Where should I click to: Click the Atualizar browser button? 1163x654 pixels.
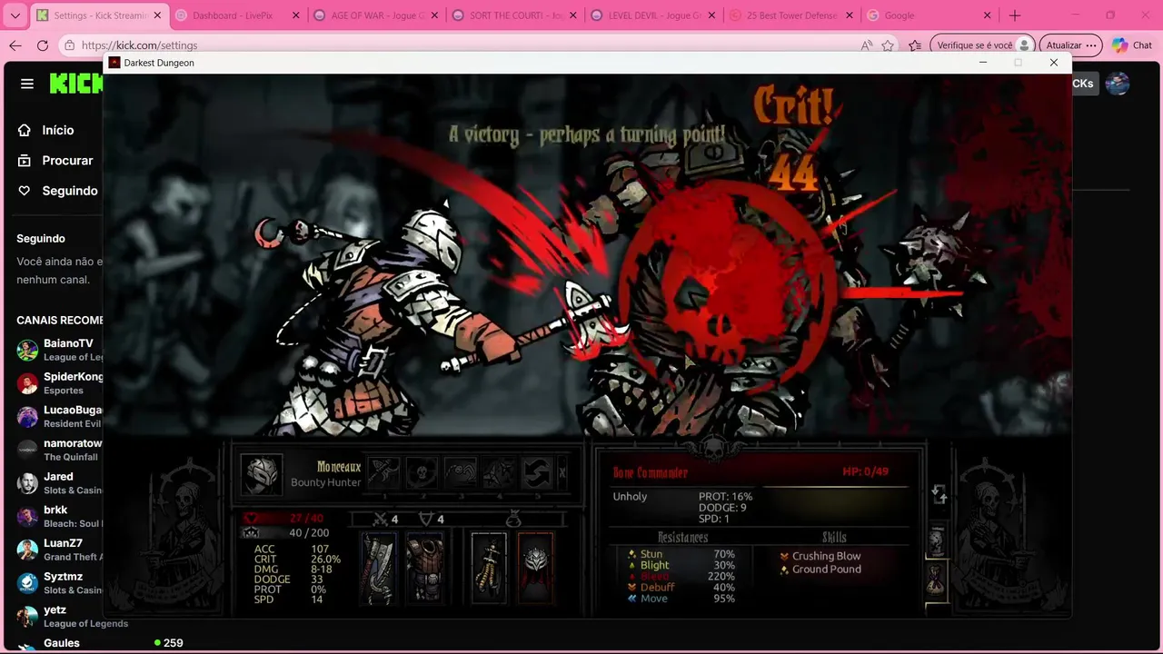pyautogui.click(x=1071, y=45)
